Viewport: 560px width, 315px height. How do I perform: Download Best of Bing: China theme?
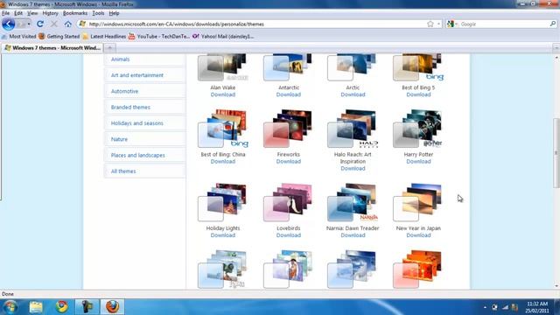223,161
